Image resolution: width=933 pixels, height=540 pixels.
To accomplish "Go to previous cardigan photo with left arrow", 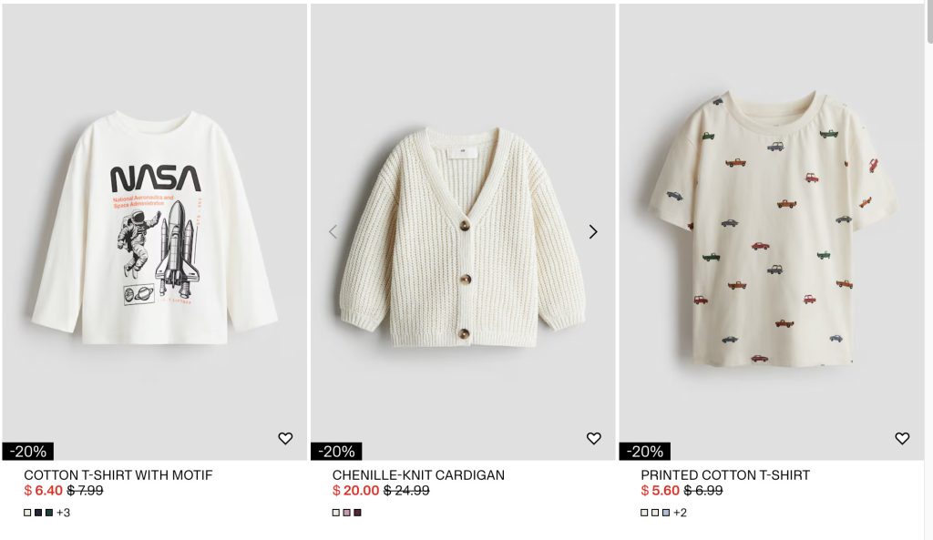I will click(x=333, y=232).
